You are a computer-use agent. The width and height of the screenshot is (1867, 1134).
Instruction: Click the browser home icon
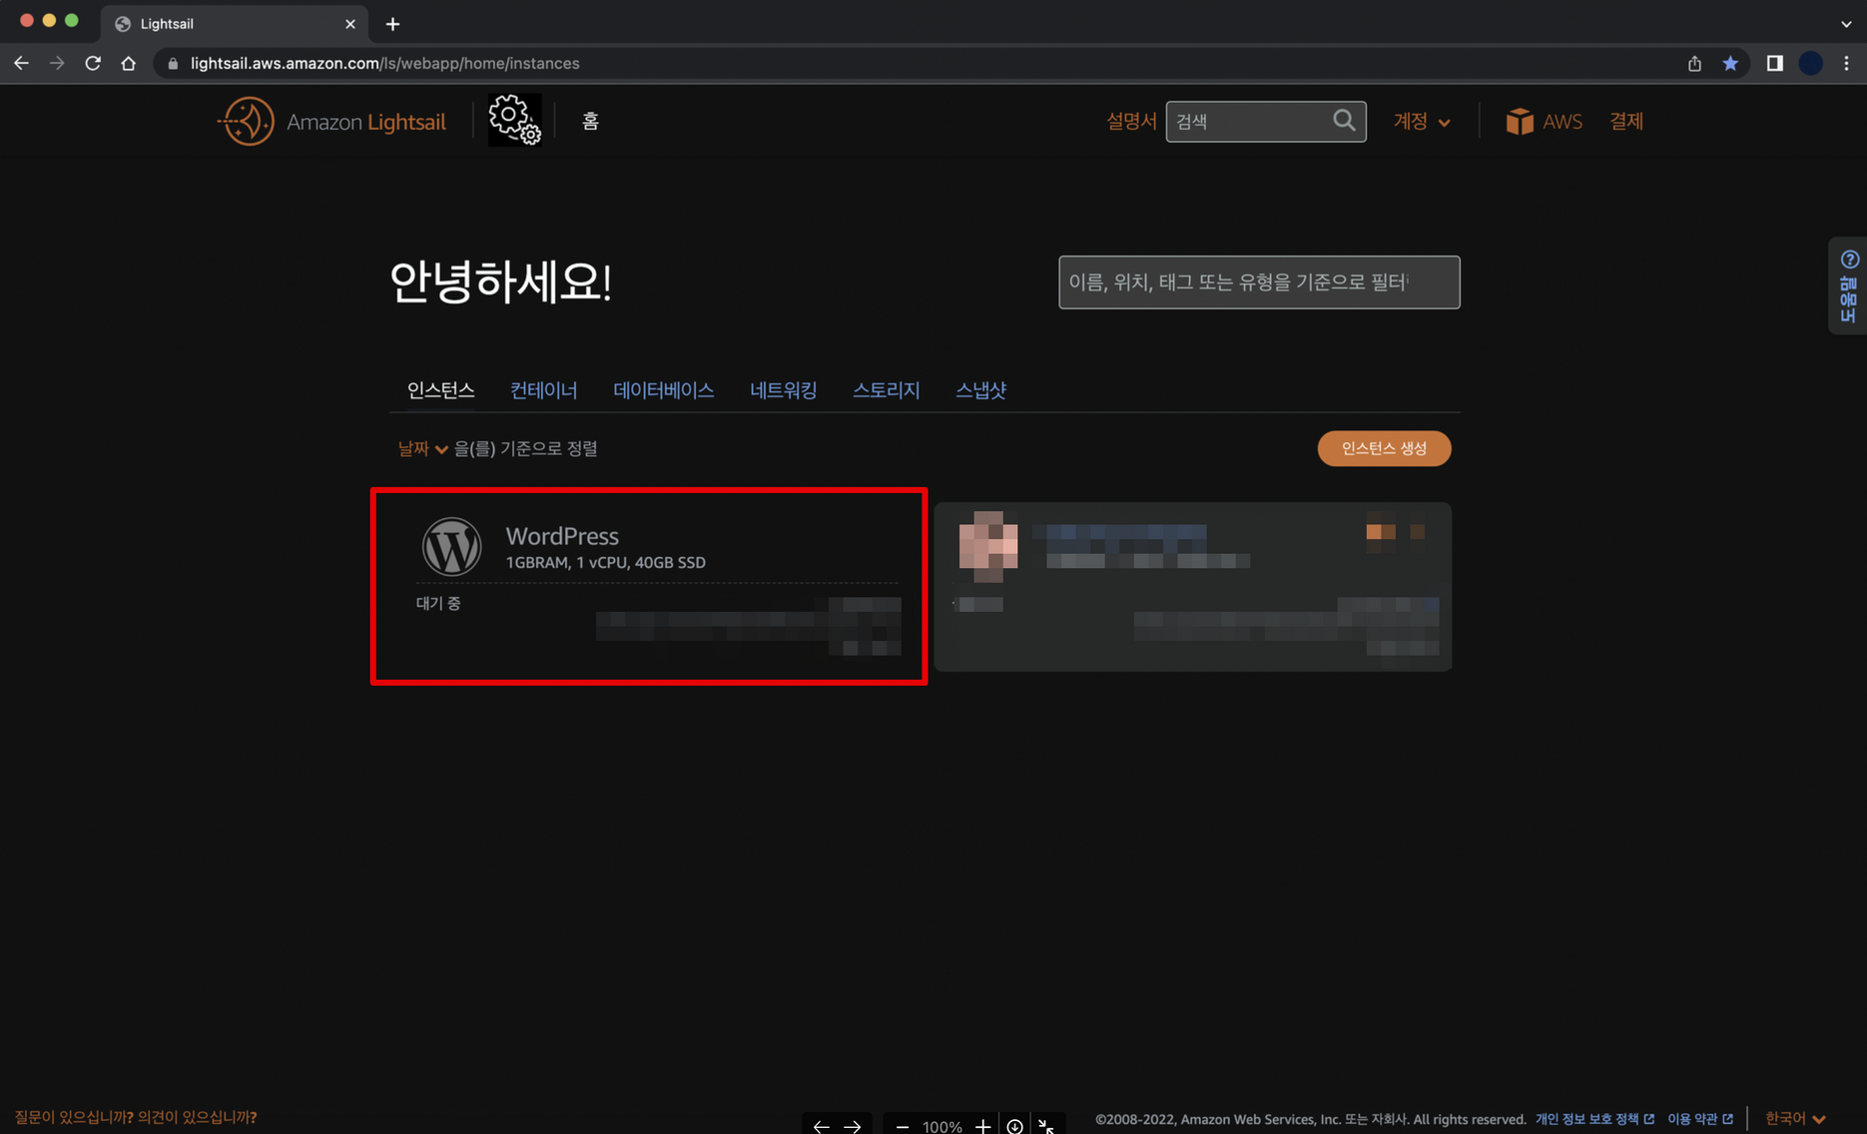pyautogui.click(x=128, y=63)
